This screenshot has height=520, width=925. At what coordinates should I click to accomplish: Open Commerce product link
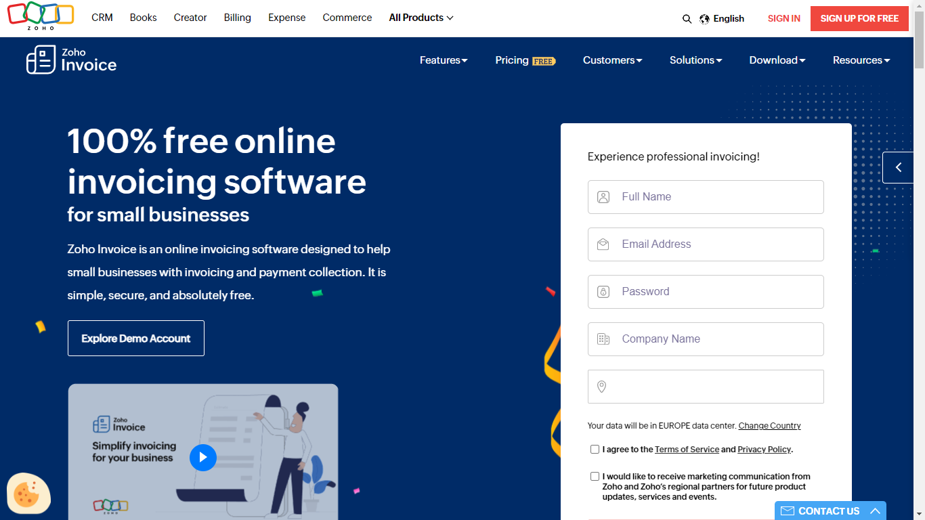point(347,18)
